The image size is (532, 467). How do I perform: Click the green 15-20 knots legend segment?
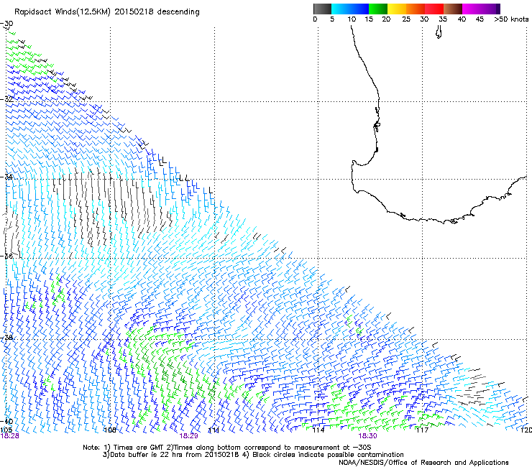pyautogui.click(x=378, y=9)
